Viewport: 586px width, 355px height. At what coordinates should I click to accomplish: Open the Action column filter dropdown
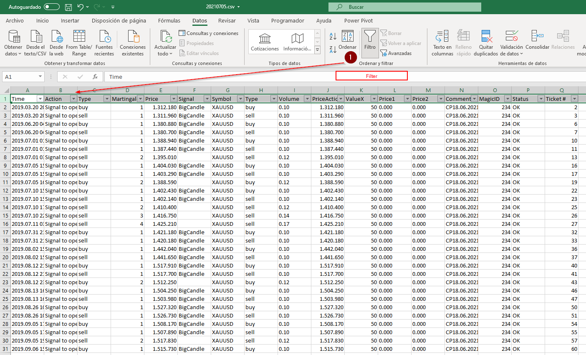click(73, 99)
